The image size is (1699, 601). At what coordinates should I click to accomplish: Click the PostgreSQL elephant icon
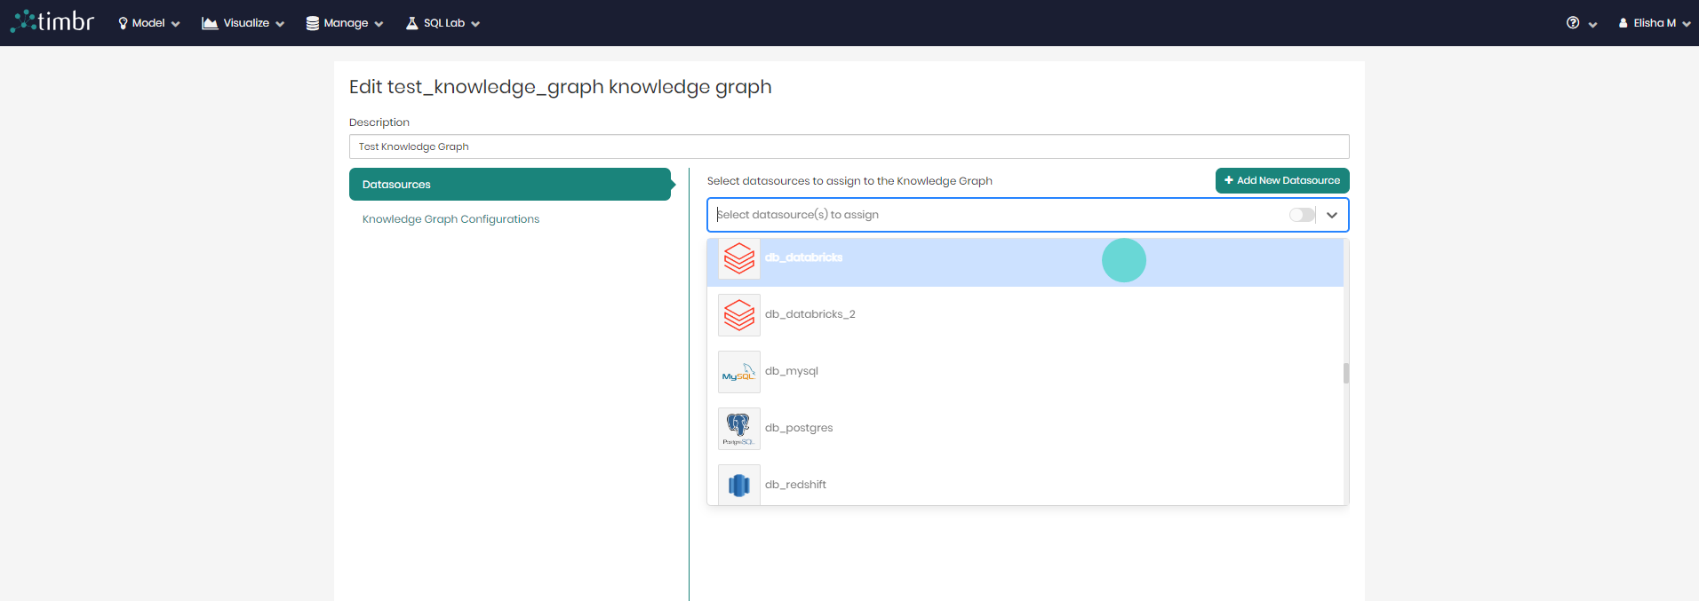point(738,429)
